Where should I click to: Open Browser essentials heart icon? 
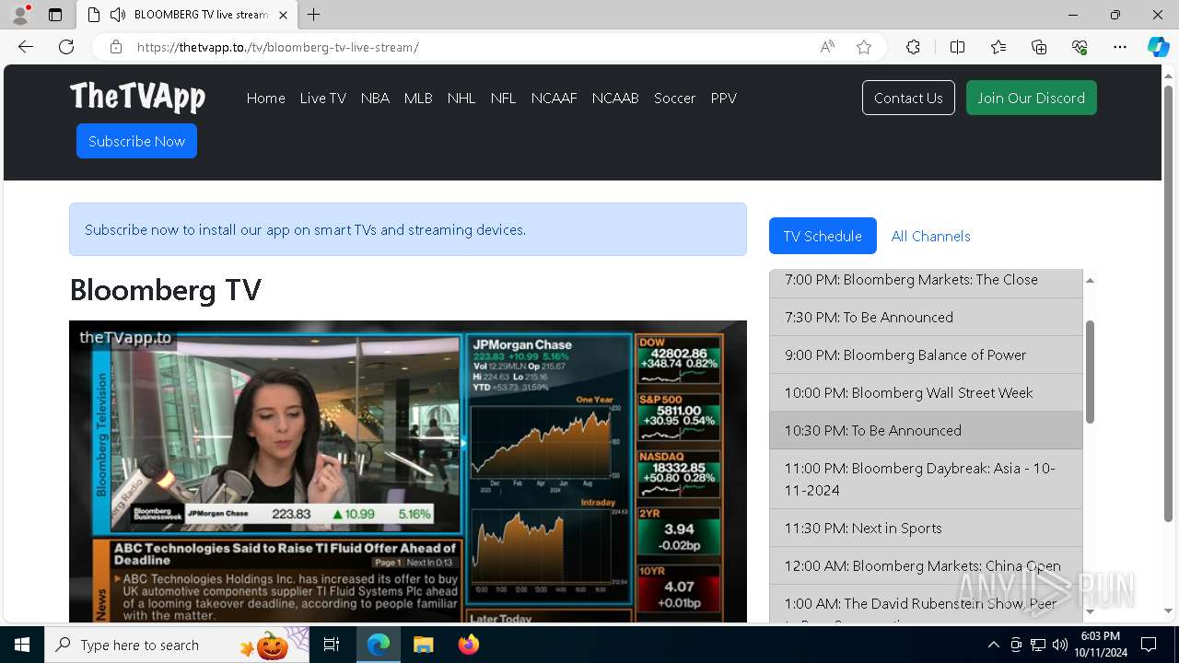pyautogui.click(x=1080, y=47)
